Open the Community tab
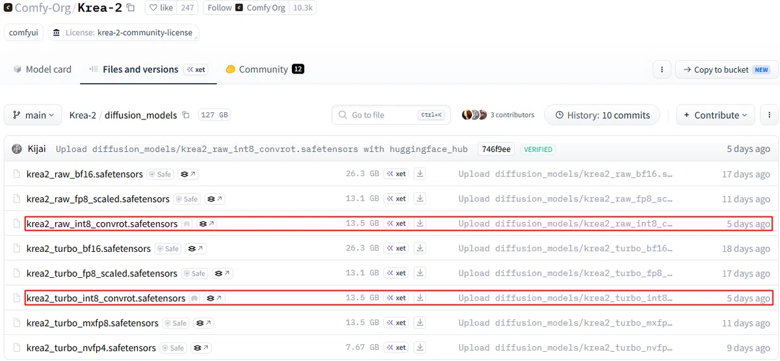Screen dimensions: 780x361 coord(265,69)
